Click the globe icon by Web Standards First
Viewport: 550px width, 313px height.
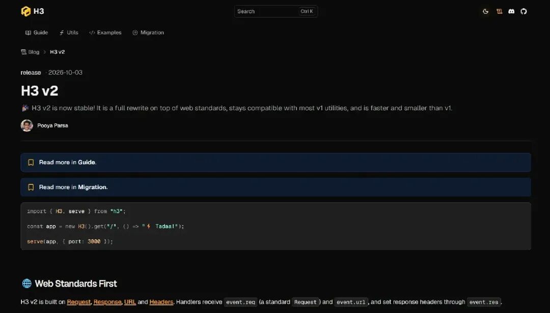click(26, 284)
